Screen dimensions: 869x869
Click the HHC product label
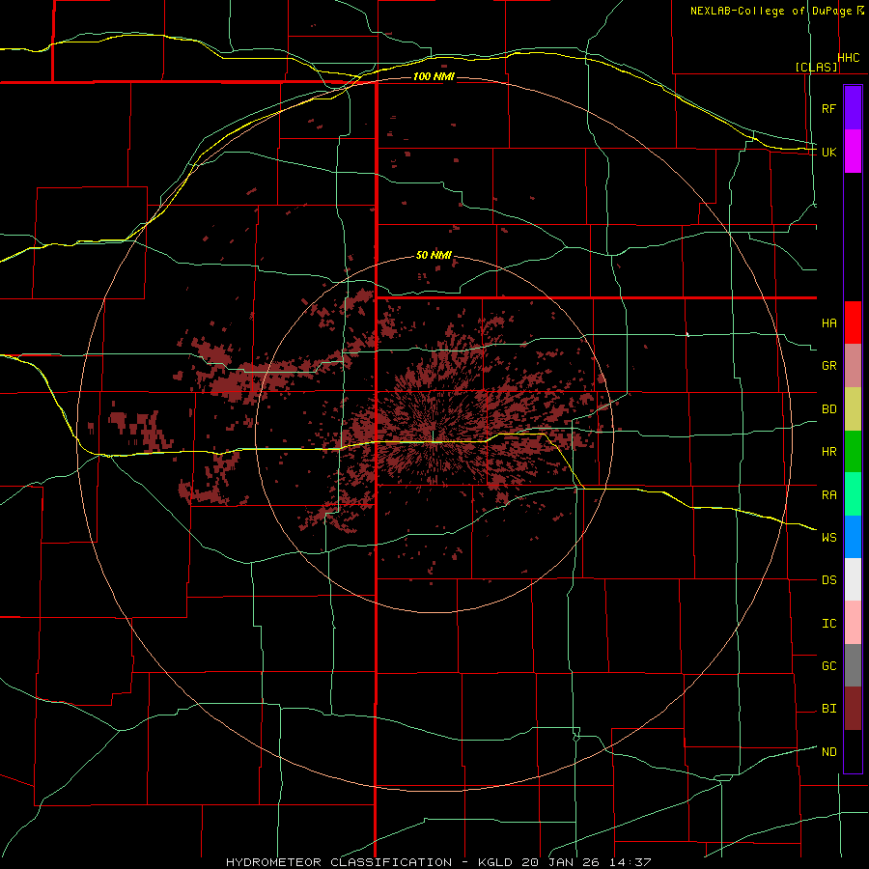849,58
